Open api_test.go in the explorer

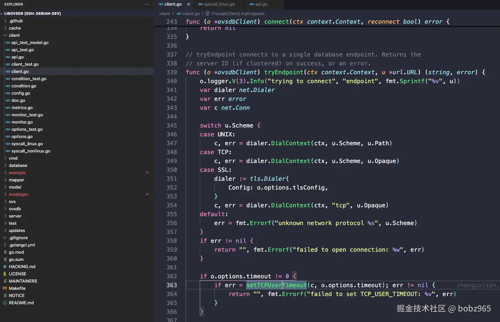coord(77,50)
